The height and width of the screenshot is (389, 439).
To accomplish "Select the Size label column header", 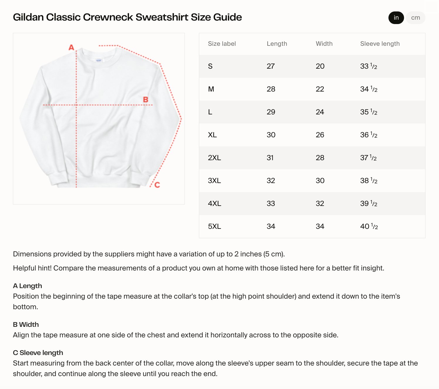I will (x=222, y=44).
